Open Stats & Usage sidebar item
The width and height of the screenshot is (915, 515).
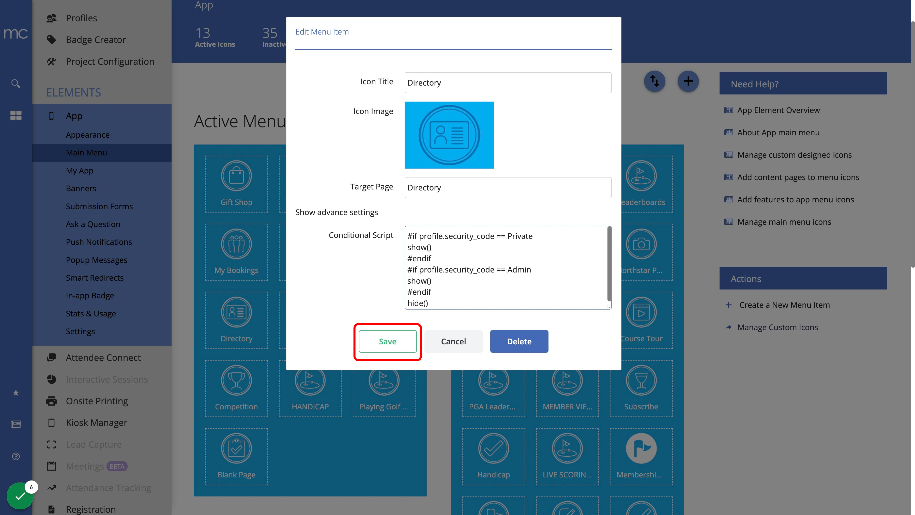91,314
